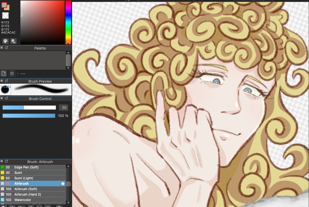Click the #ACACAC hex color value
This screenshot has height=207, width=309.
click(8, 33)
